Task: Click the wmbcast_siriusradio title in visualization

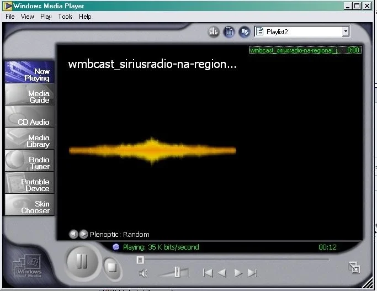Action: coord(152,64)
